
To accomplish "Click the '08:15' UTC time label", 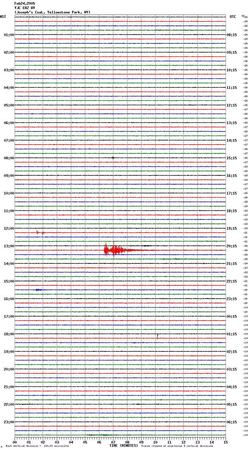I will 232,35.
